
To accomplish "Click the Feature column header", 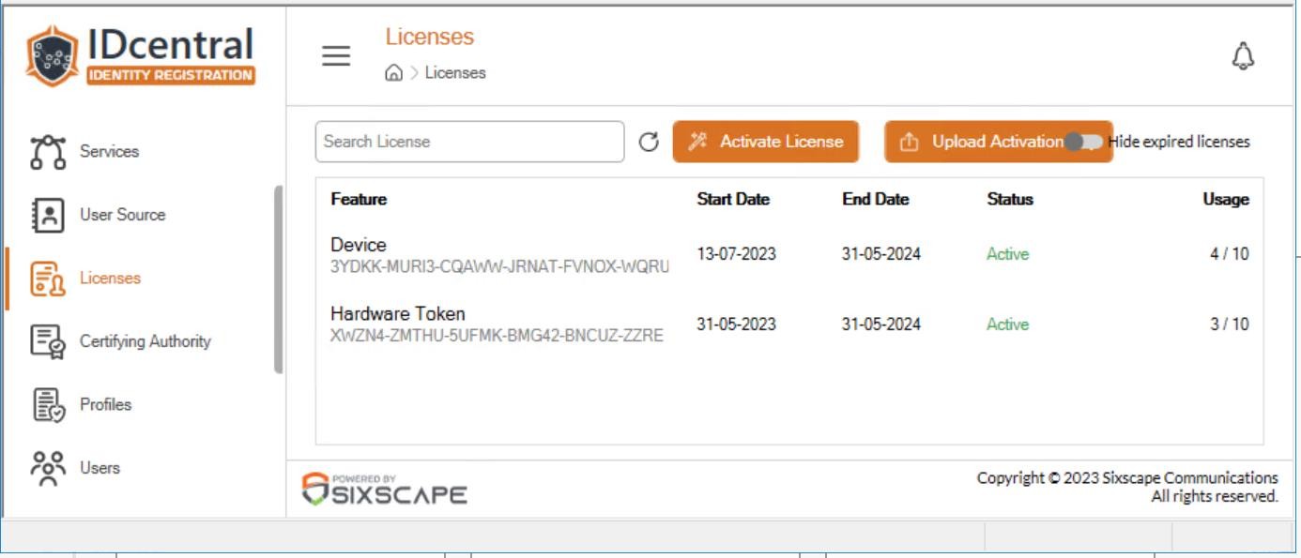I will click(359, 199).
